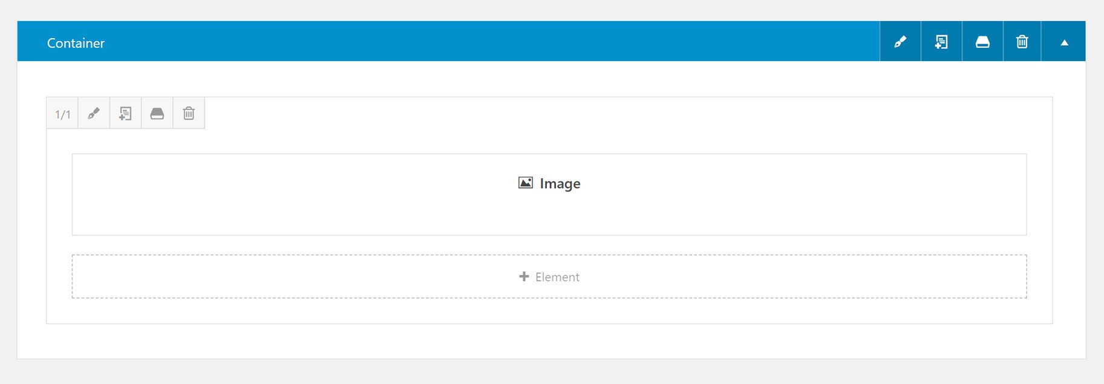Clone the Container using header duplicate icon
The width and height of the screenshot is (1104, 384).
(x=941, y=42)
